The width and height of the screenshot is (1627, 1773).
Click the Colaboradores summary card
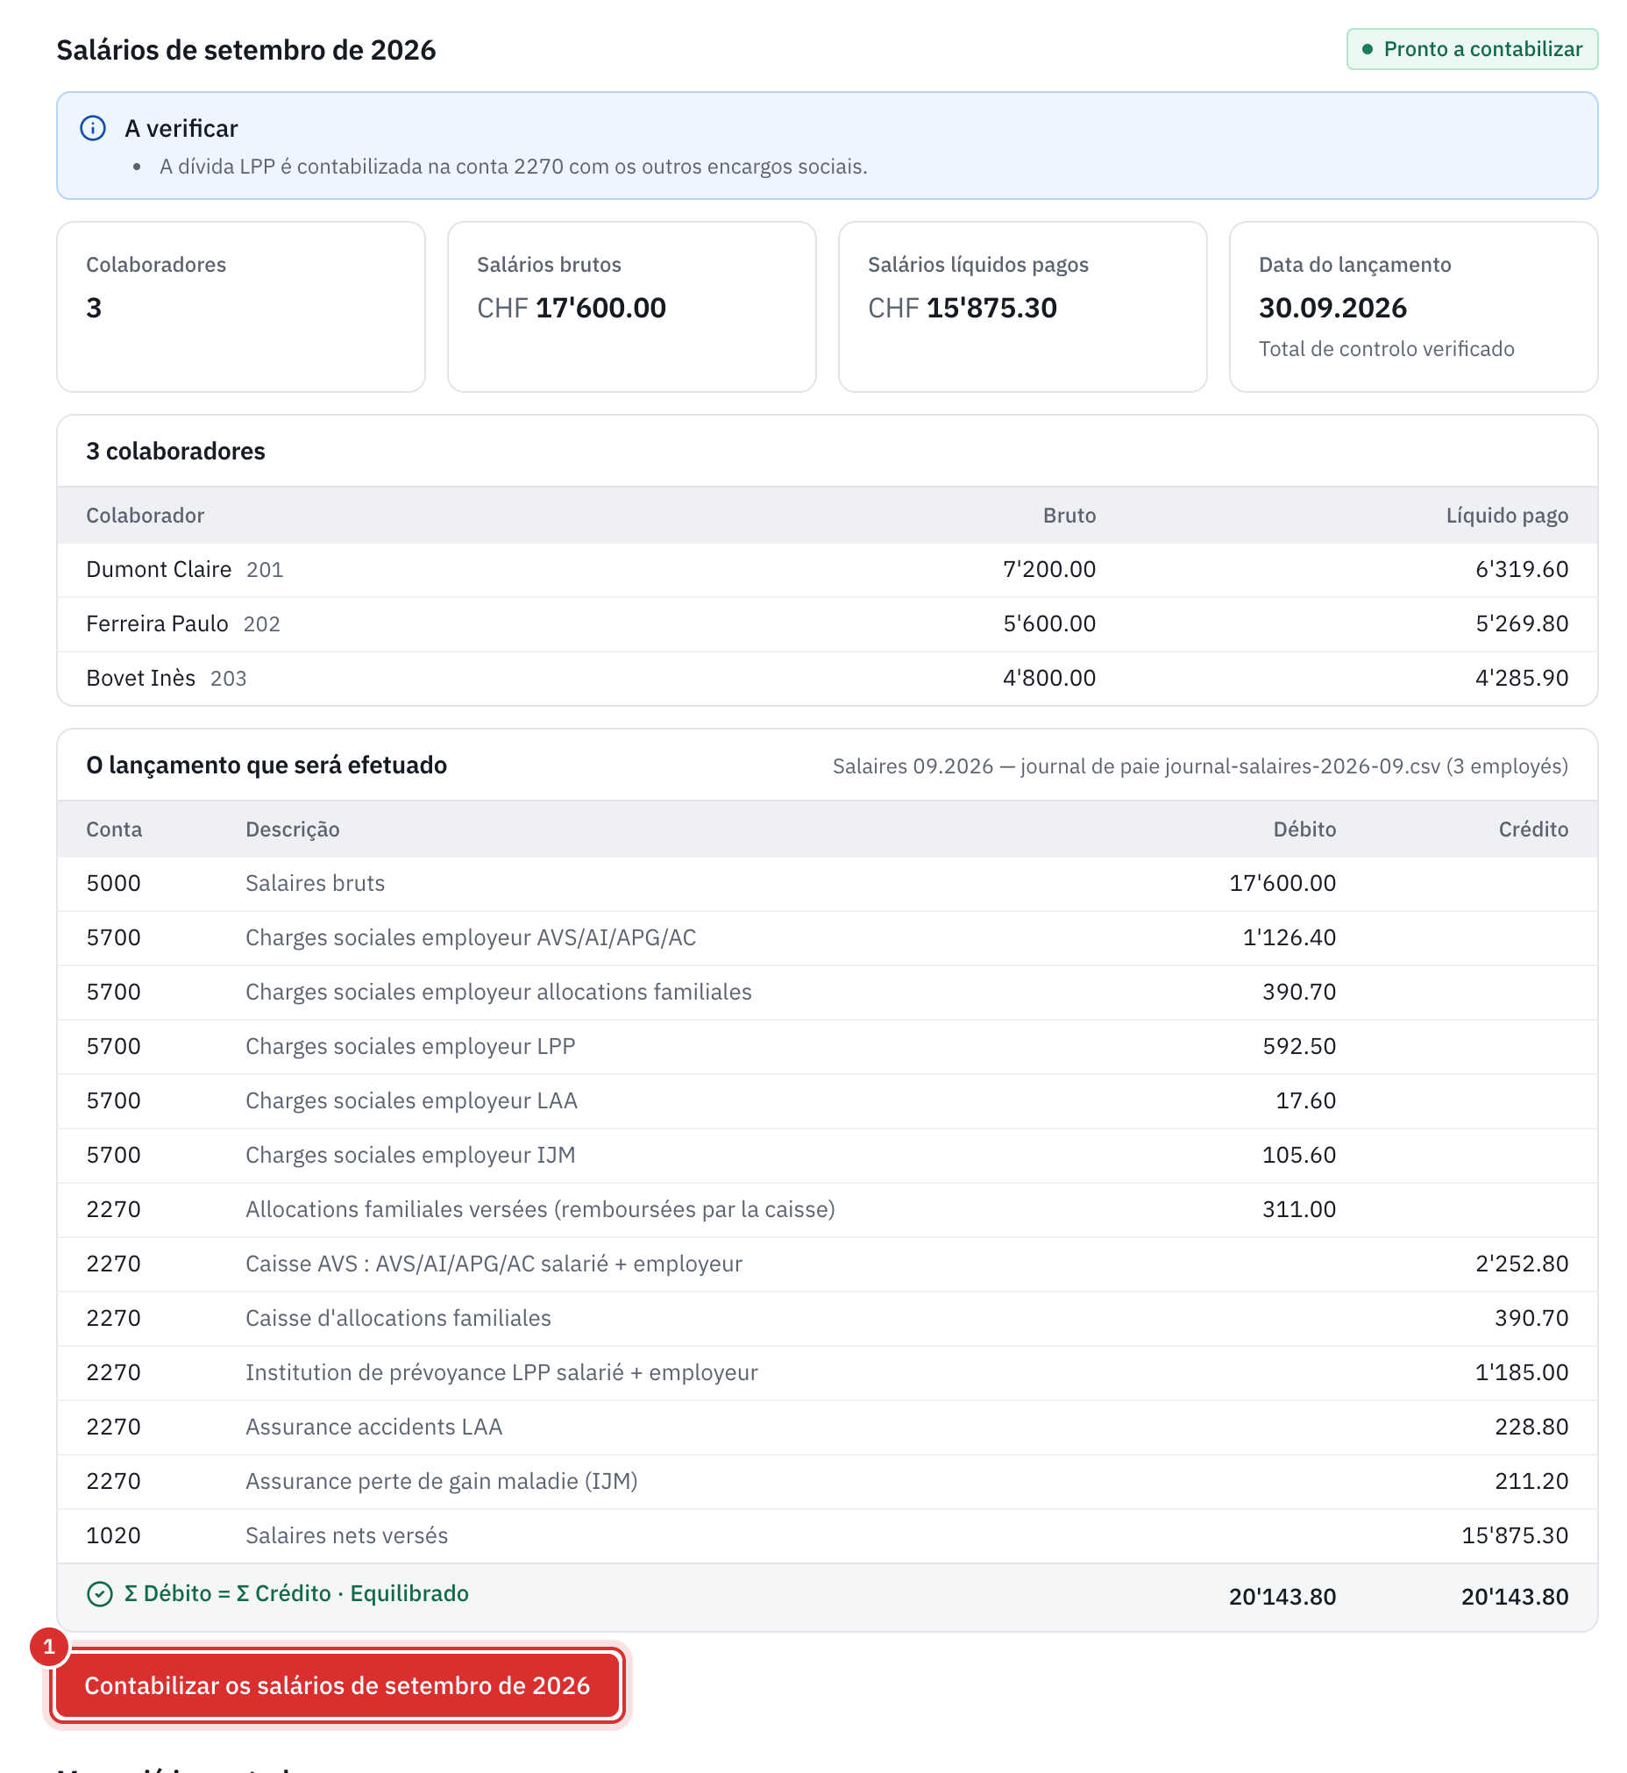pos(241,307)
